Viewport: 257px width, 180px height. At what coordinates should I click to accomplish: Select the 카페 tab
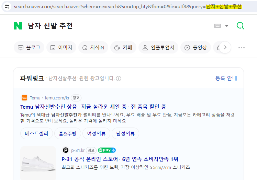click(123, 48)
